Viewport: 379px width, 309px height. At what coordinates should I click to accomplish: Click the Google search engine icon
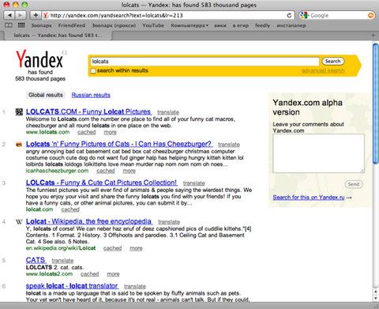(x=304, y=15)
